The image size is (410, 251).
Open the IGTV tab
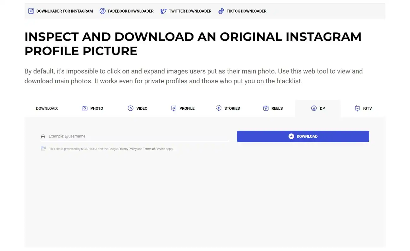[x=363, y=108]
